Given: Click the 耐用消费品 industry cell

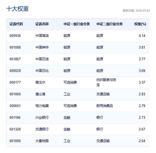Looking at the screenshot, I should coord(105,106).
